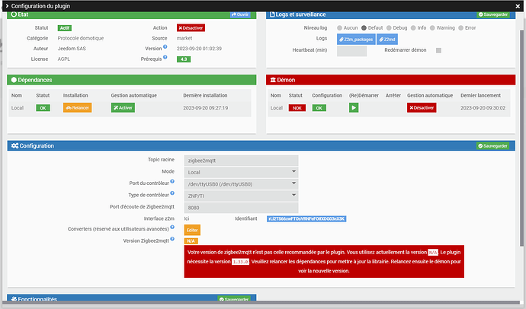Click the 4.3 prerequisite badge

tap(184, 59)
